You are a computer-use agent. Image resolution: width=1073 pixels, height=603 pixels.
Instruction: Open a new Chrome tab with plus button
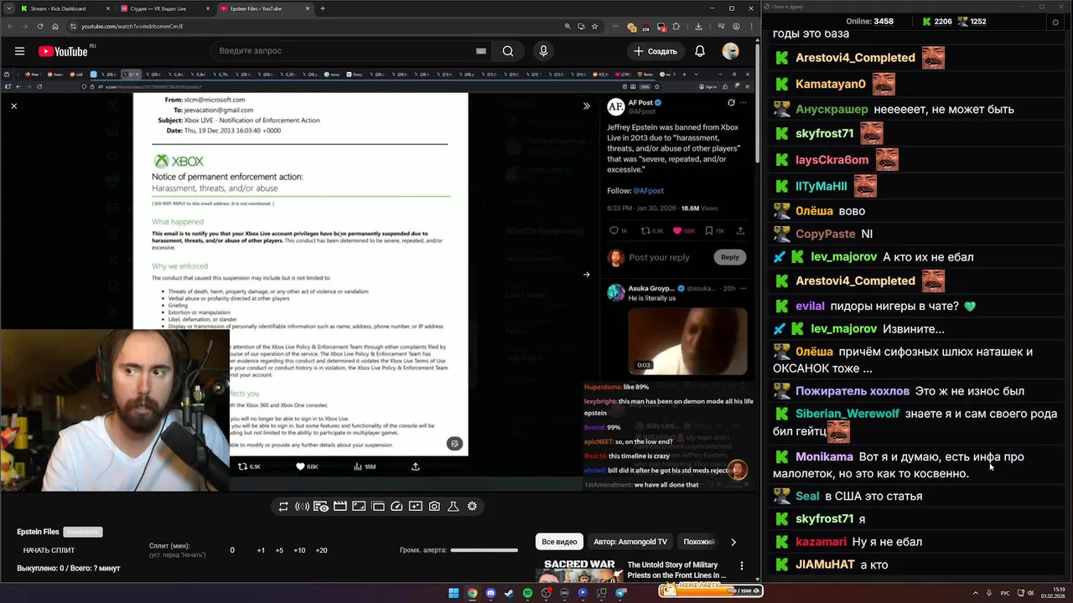click(x=323, y=8)
